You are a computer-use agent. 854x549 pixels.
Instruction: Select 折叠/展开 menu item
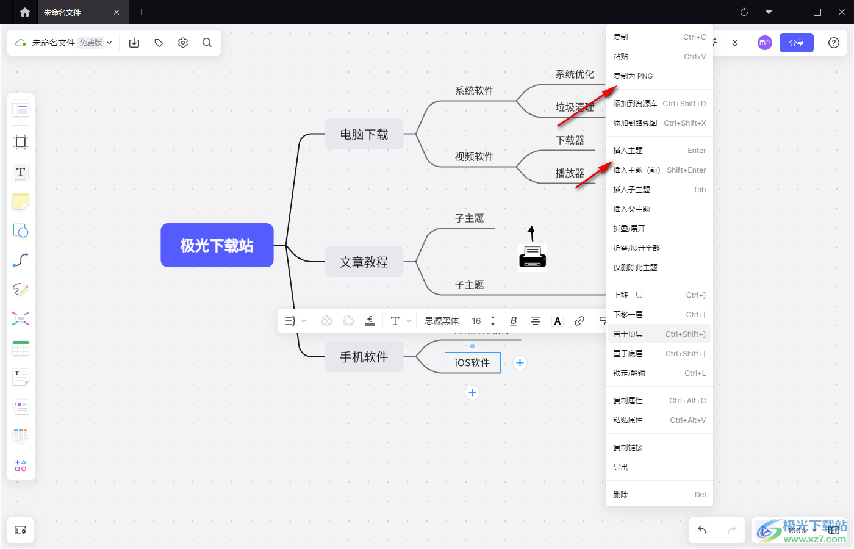click(659, 229)
